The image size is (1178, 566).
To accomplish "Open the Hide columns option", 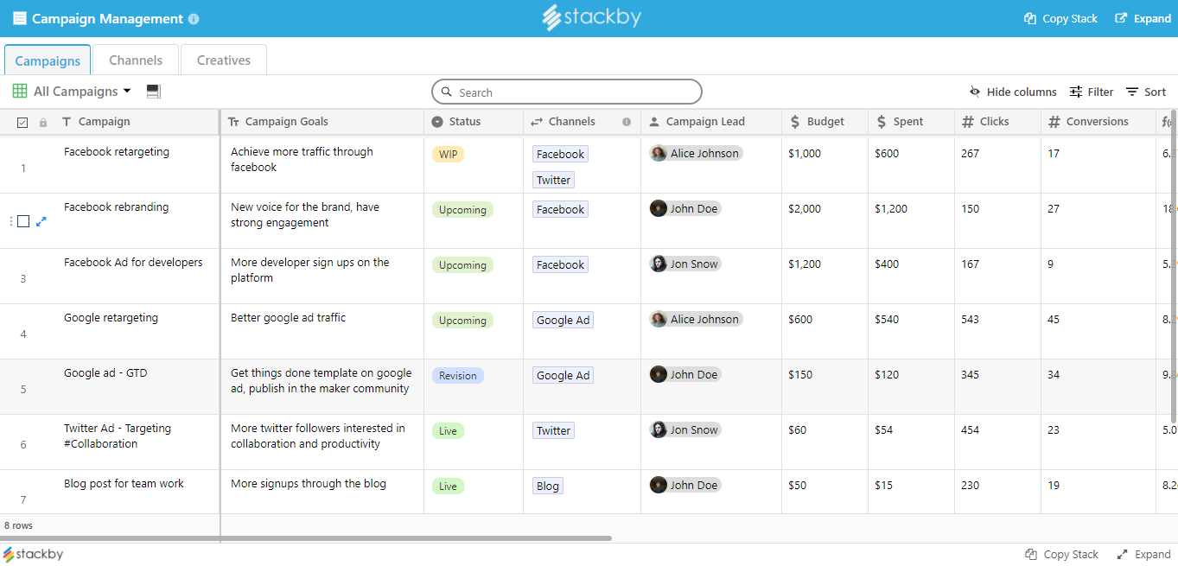I will [1013, 92].
